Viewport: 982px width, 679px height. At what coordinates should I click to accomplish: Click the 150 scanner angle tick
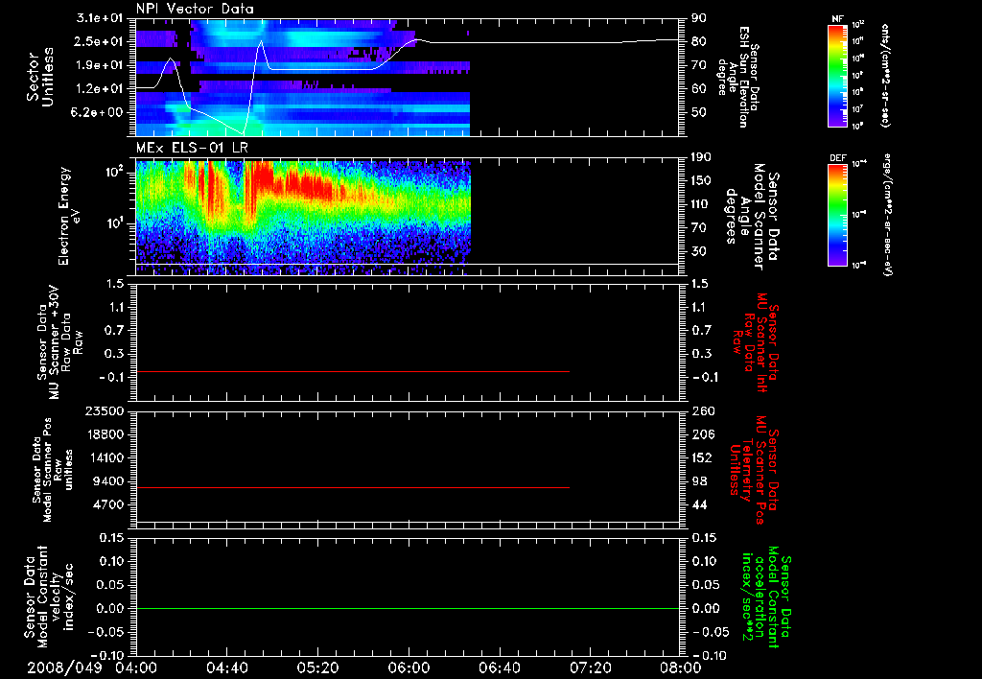point(701,181)
